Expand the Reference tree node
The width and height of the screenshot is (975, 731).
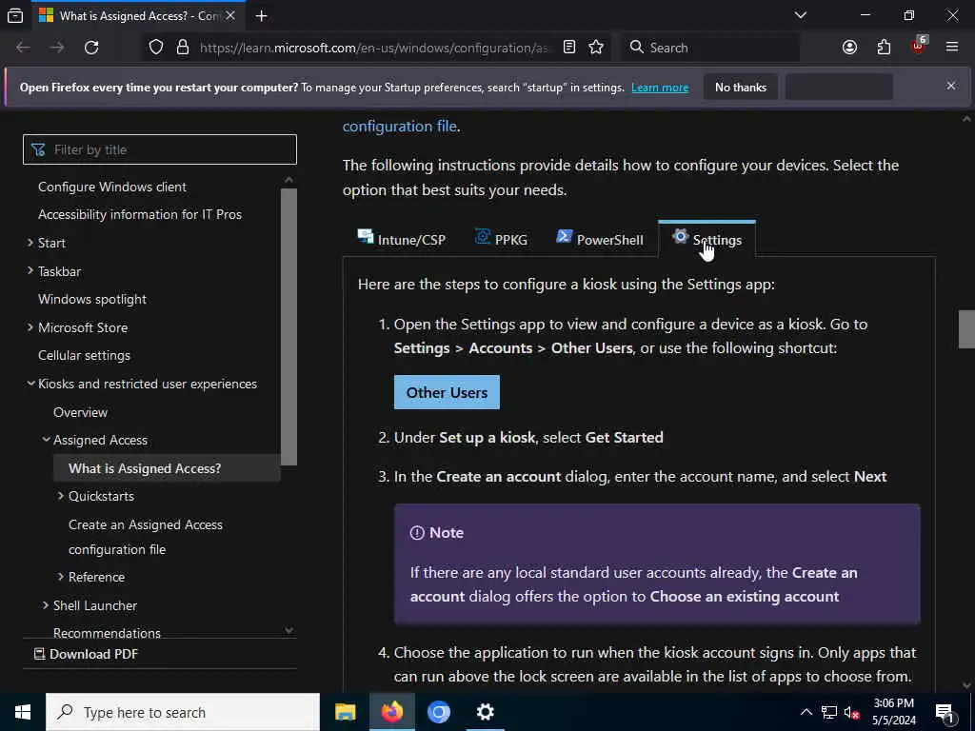pos(61,577)
